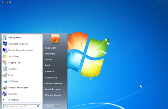
Task: Select the Getting Started text label
Action: coord(15,38)
